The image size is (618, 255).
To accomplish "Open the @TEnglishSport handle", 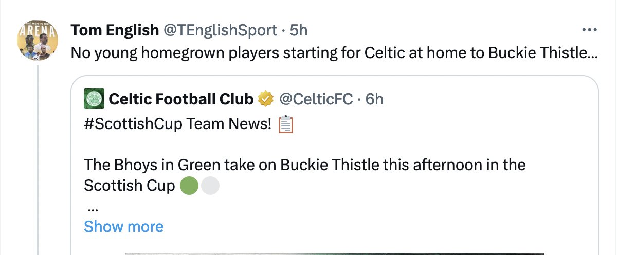I will (220, 30).
